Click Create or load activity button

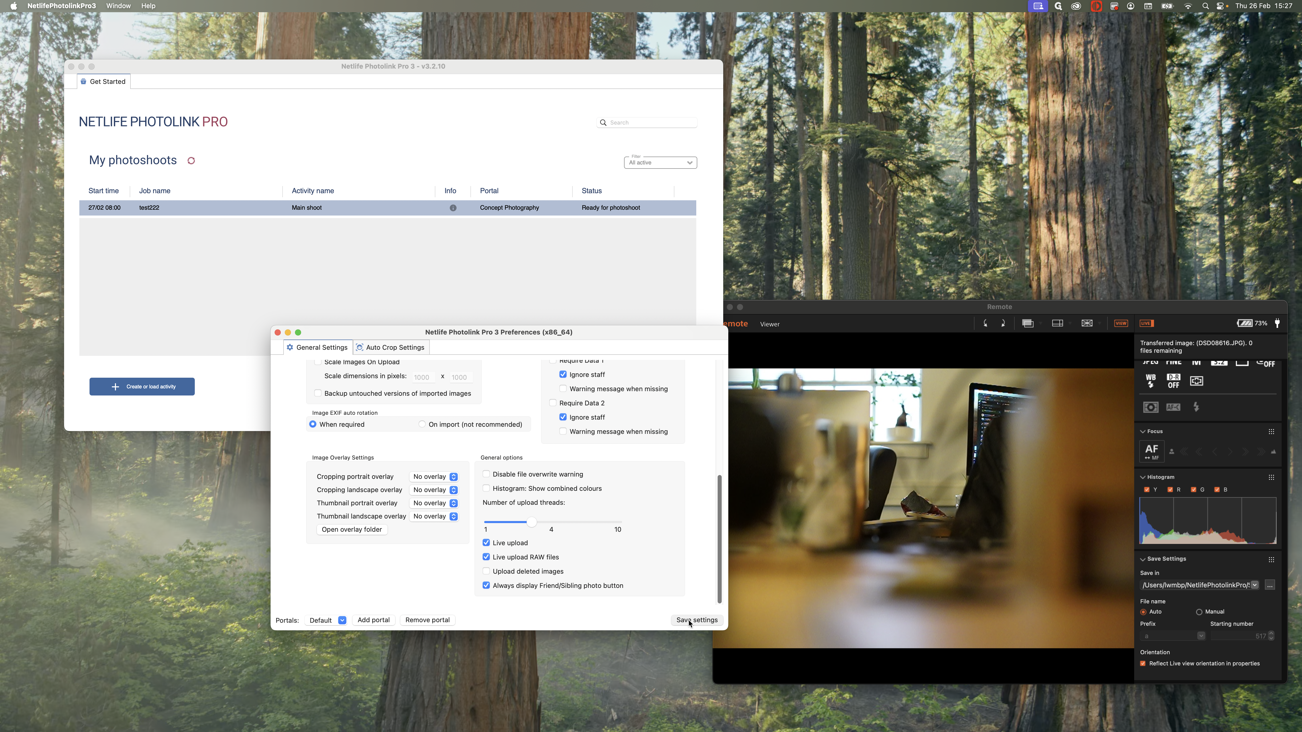point(142,386)
